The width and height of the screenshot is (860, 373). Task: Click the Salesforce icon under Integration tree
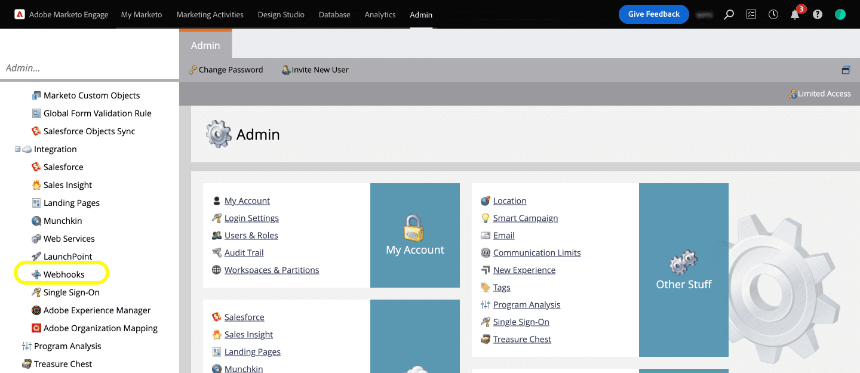tap(36, 167)
